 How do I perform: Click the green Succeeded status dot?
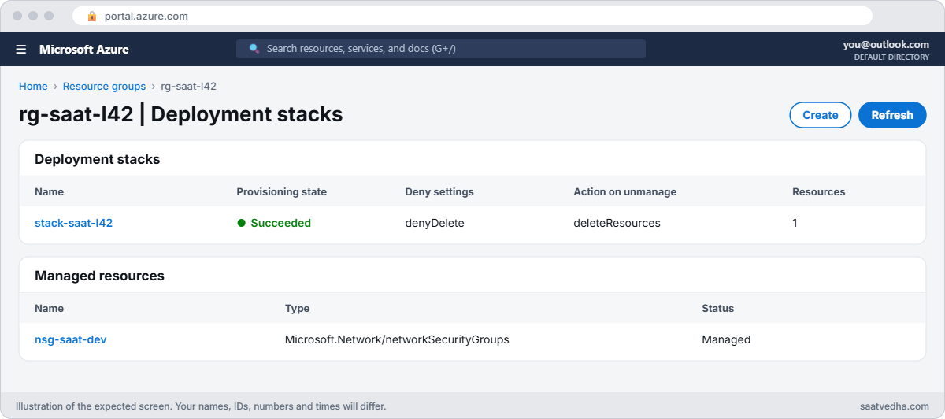(x=242, y=223)
